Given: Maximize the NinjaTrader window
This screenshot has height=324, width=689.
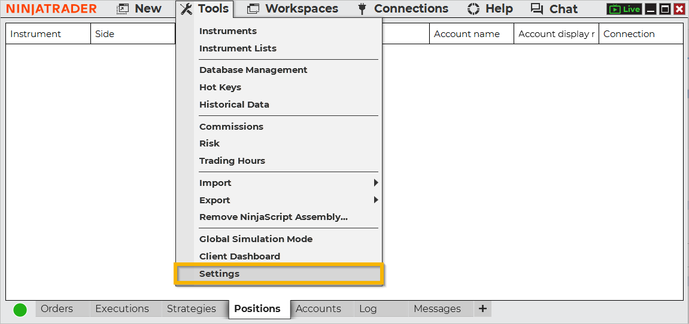Looking at the screenshot, I should click(665, 9).
